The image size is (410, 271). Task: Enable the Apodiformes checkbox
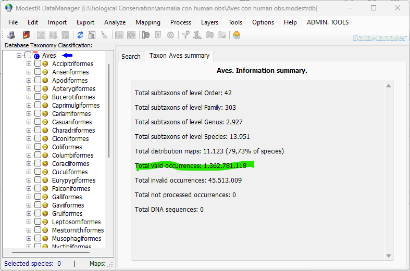point(38,80)
